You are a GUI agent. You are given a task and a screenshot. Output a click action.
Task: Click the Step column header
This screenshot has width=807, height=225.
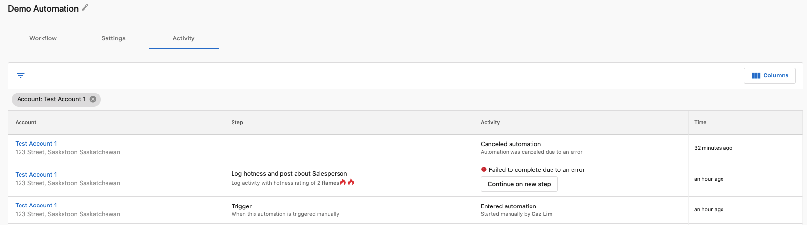237,122
